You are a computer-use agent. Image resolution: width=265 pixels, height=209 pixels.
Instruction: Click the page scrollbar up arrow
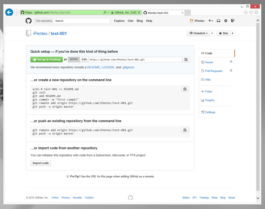pyautogui.click(x=258, y=20)
